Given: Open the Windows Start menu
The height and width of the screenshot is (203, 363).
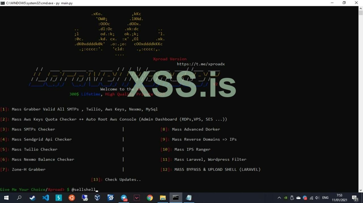Looking at the screenshot, I should (x=6, y=198).
